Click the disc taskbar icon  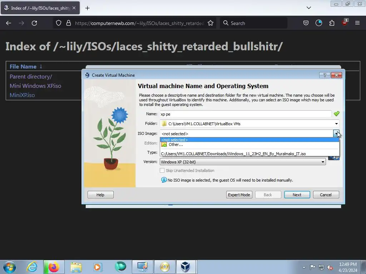coord(164,267)
